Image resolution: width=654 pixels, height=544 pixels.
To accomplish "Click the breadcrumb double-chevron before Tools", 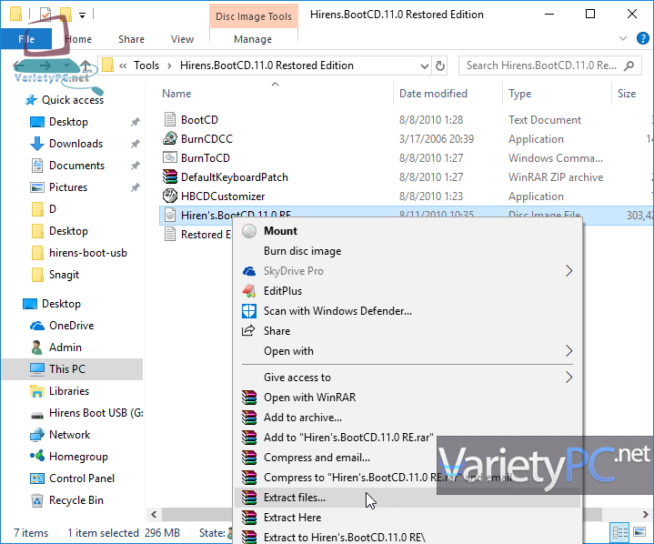I will tap(123, 65).
